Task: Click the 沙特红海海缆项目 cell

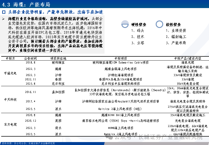Action: (x=121, y=75)
